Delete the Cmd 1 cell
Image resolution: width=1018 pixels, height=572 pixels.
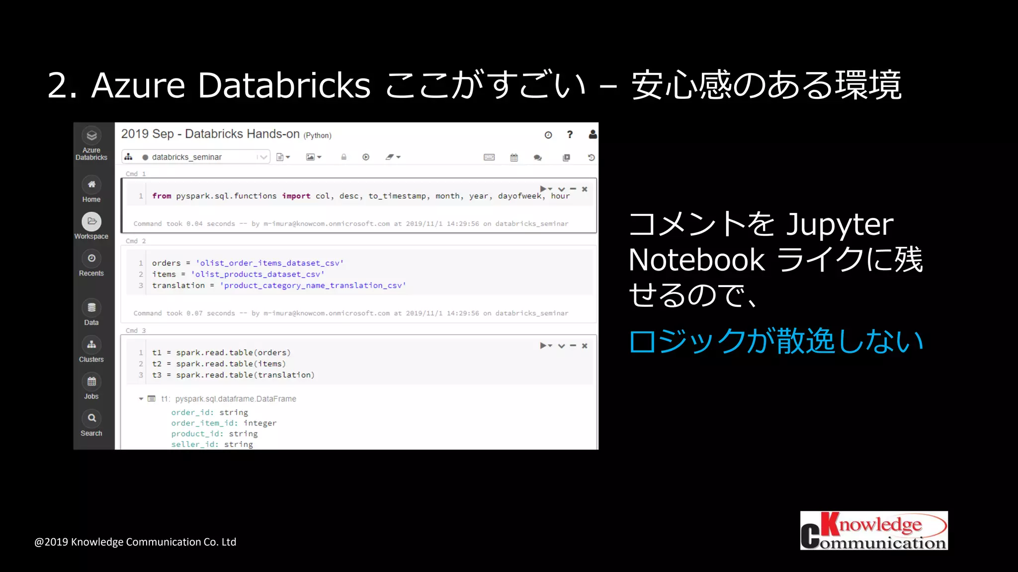tap(585, 189)
